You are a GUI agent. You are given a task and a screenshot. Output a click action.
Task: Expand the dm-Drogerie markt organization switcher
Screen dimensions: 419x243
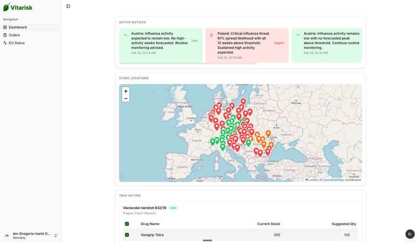coord(30,236)
